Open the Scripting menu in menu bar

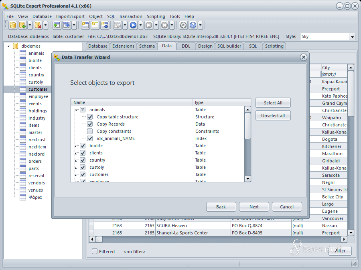[x=156, y=16]
